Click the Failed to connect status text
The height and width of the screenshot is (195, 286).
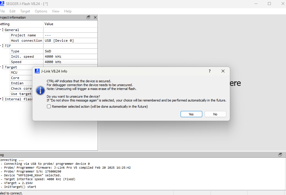click(11, 193)
